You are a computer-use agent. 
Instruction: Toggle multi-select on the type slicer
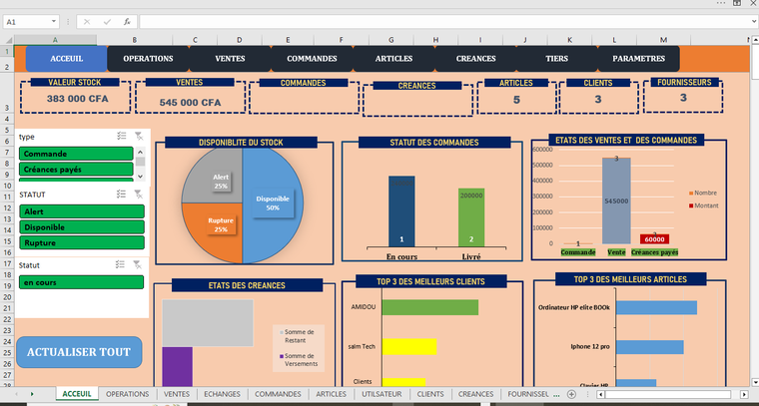[x=122, y=137]
